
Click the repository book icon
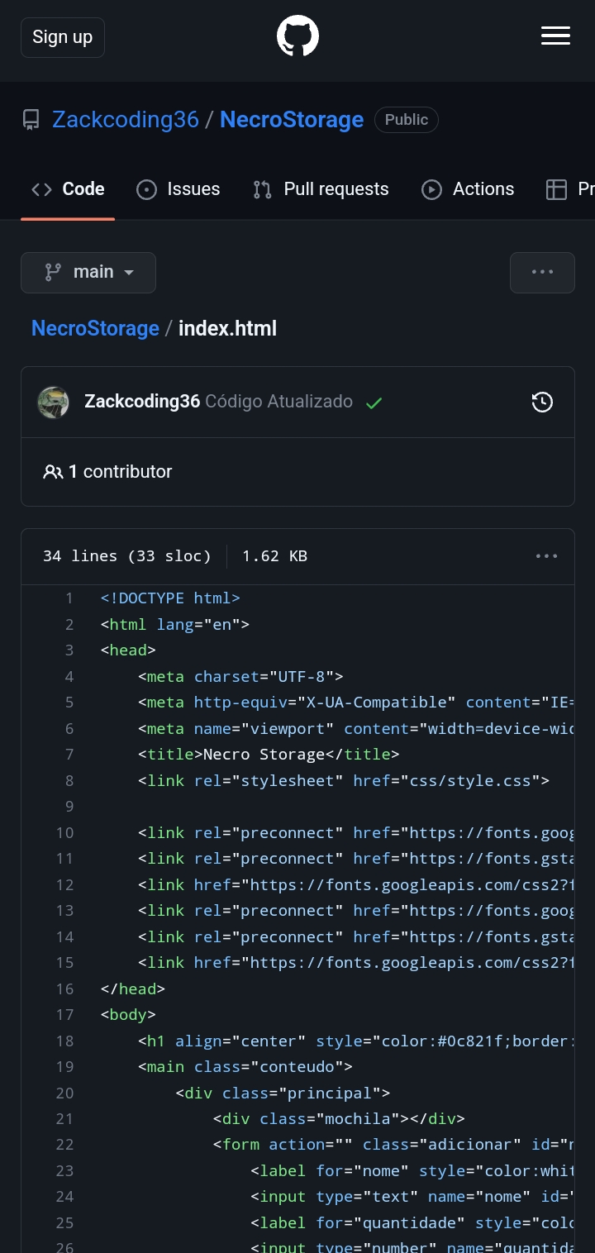click(31, 121)
